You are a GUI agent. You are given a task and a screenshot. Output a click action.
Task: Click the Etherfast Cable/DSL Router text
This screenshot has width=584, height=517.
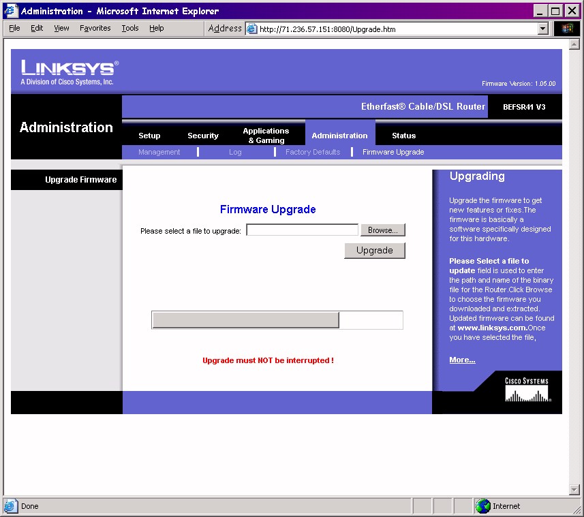tap(423, 106)
